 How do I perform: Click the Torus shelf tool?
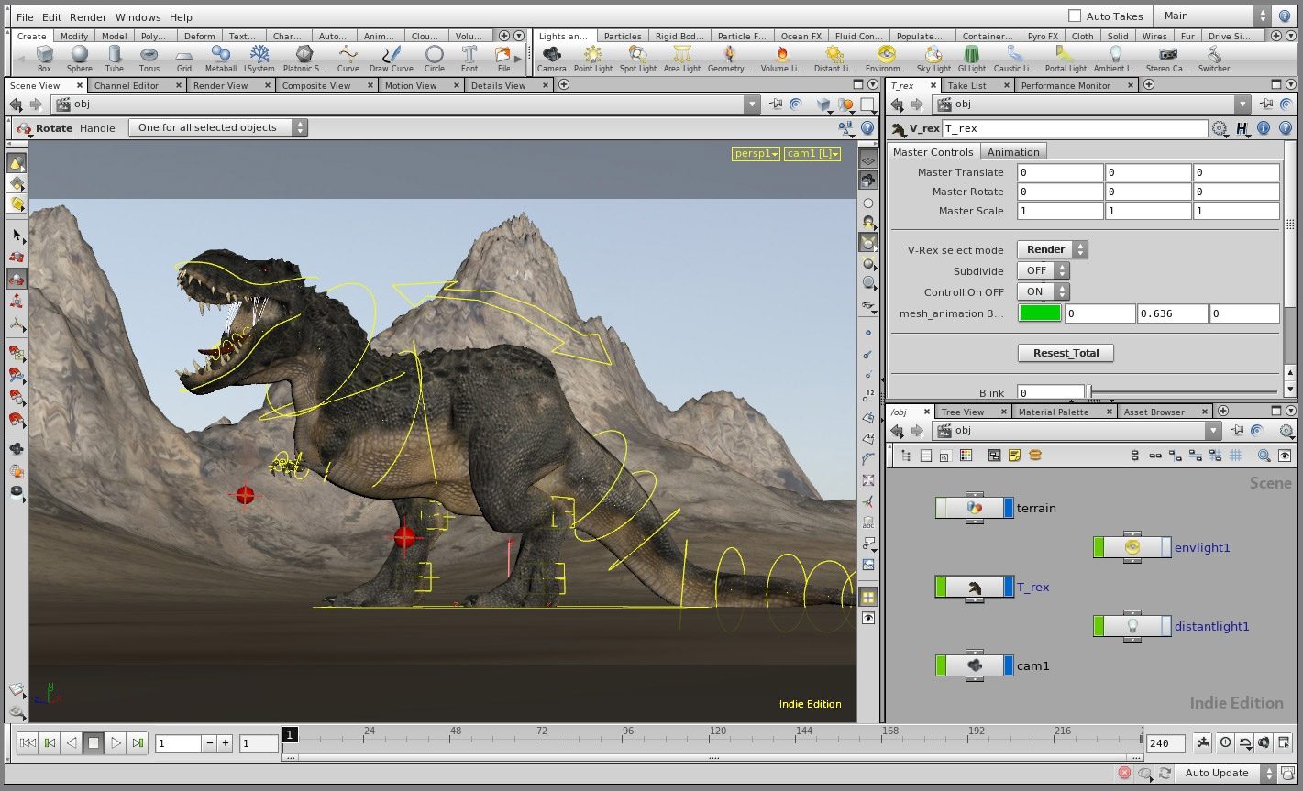[149, 58]
